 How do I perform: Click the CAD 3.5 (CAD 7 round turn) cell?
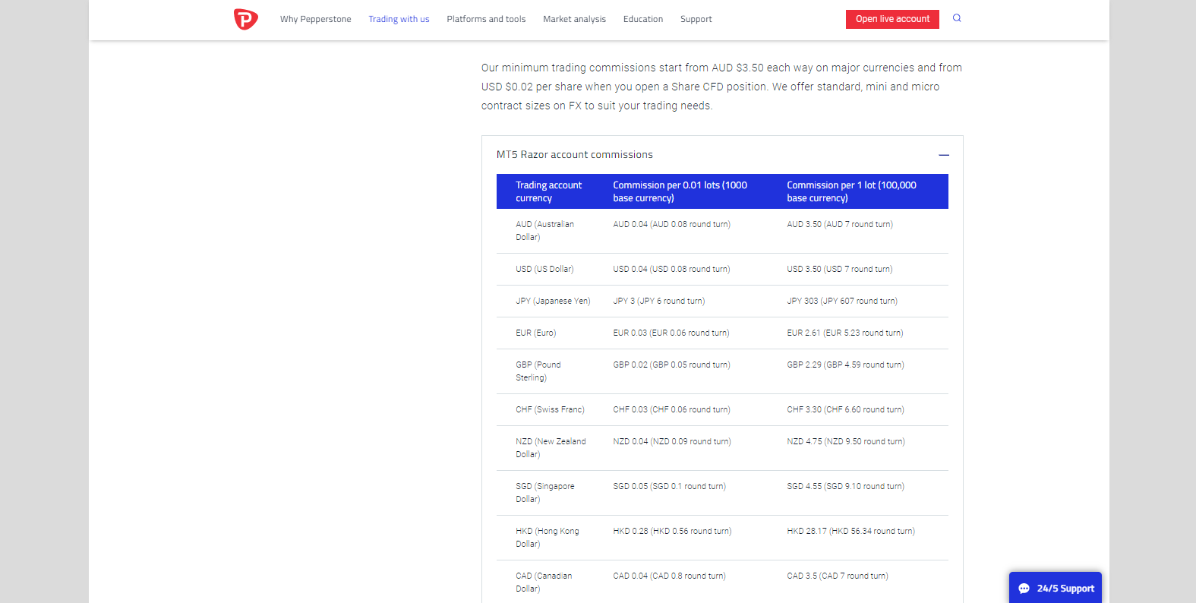(x=838, y=576)
